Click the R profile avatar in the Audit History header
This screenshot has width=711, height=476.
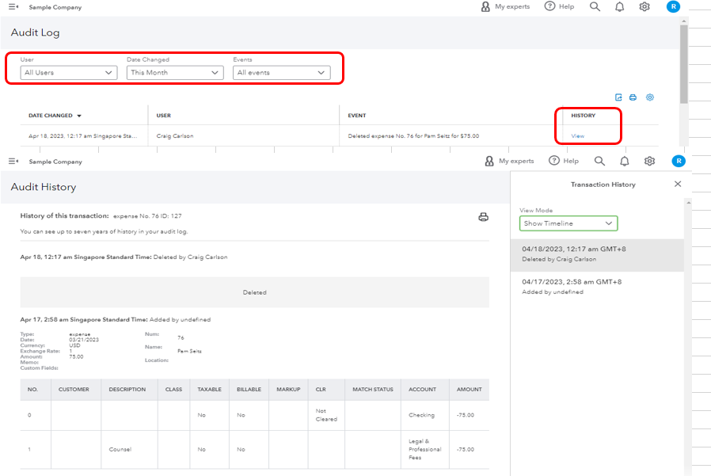[679, 161]
